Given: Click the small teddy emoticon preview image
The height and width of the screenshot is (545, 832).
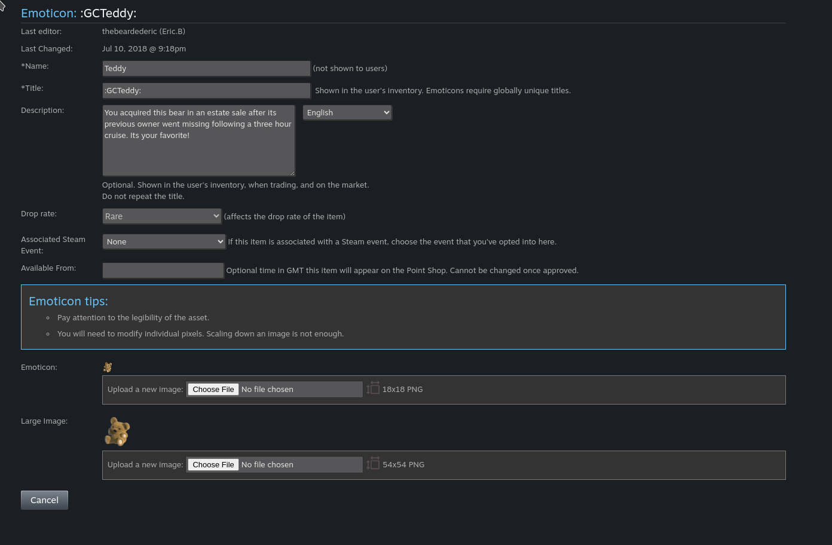Looking at the screenshot, I should [x=108, y=367].
